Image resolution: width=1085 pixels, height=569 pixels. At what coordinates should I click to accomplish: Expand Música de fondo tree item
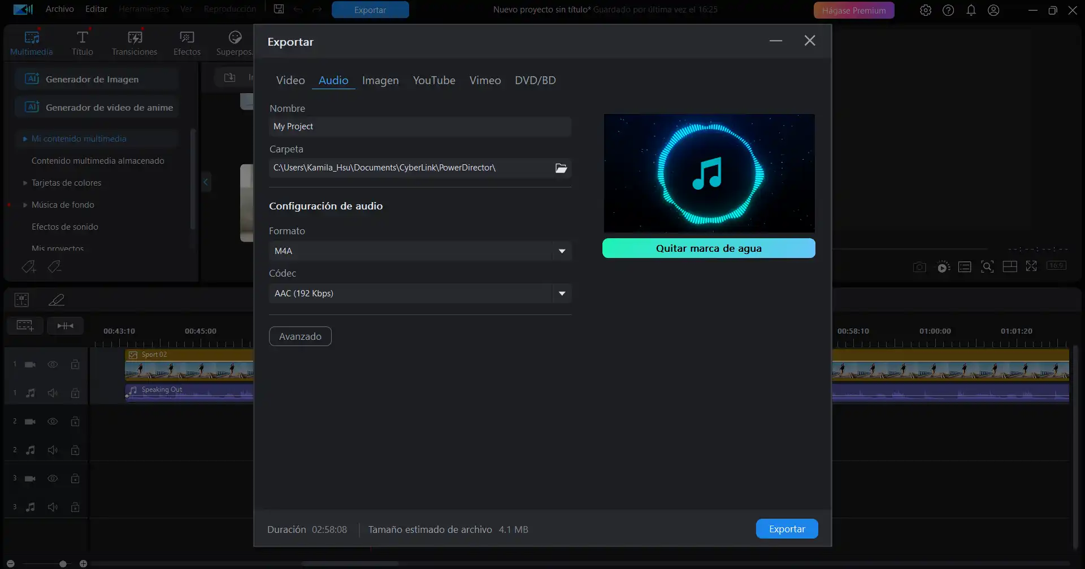pos(25,205)
